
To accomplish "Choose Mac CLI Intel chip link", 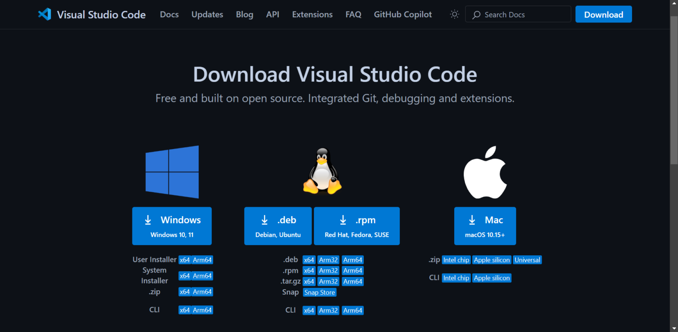I will point(456,278).
